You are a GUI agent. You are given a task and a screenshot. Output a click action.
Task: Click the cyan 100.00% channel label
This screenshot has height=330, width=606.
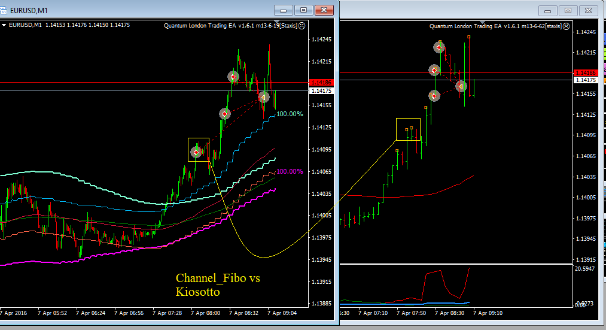click(x=290, y=114)
